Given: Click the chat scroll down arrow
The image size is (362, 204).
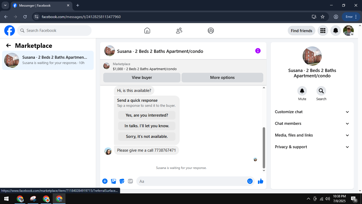Looking at the screenshot, I should (264, 171).
